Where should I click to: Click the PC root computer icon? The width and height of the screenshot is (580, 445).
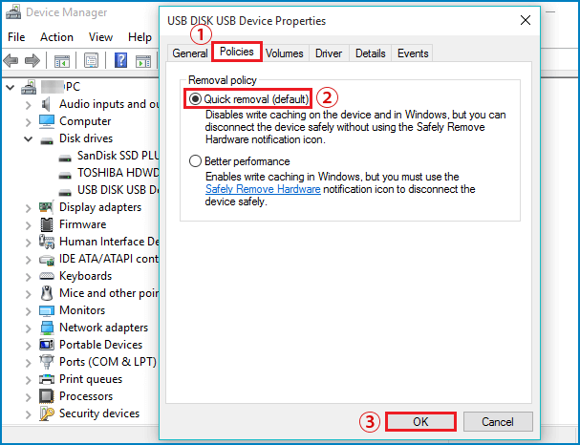tap(29, 87)
